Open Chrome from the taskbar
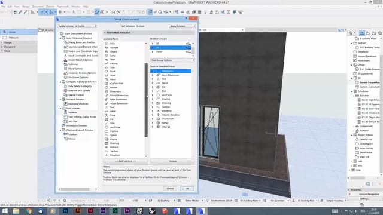 29,211
